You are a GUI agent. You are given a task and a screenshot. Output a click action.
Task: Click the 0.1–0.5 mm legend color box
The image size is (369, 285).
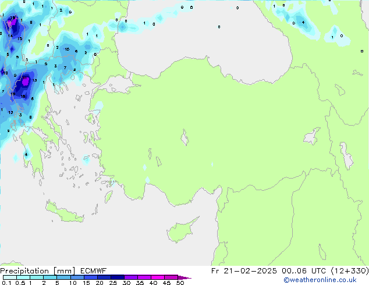tap(10, 277)
